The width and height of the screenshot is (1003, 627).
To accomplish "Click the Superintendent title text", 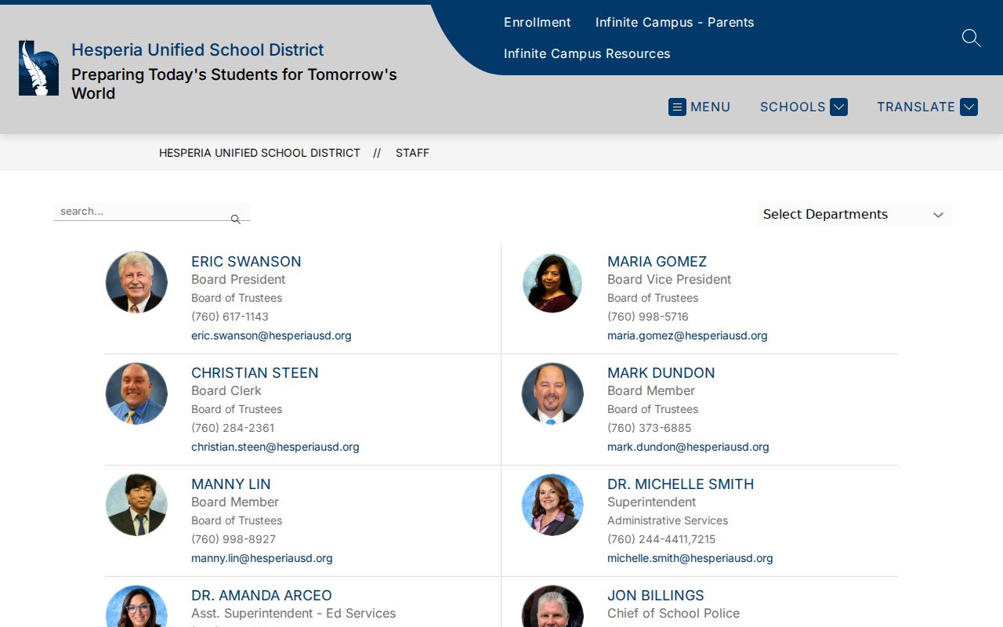I will pos(652,502).
